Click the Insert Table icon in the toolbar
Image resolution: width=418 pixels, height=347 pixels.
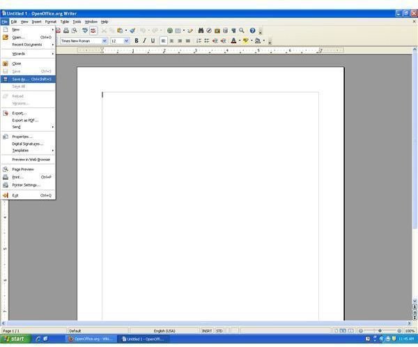(x=178, y=31)
